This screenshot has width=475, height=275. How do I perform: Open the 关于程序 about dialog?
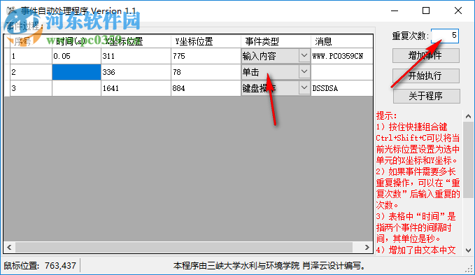[x=426, y=96]
